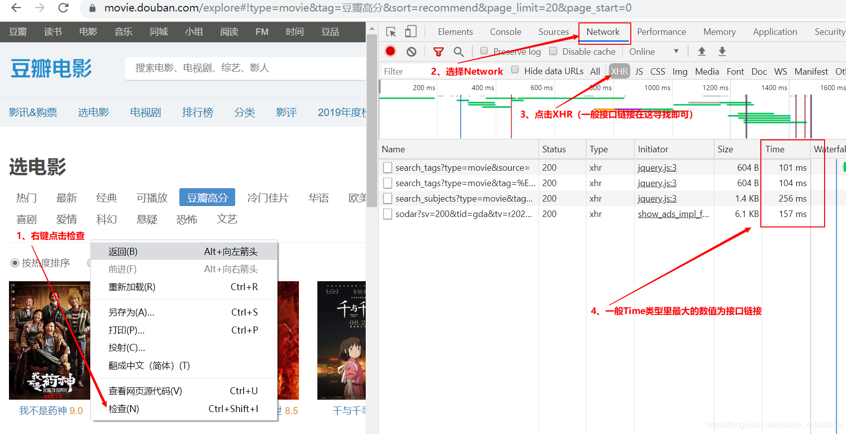Click the Manifest filter type
This screenshot has height=434, width=846.
tap(811, 71)
